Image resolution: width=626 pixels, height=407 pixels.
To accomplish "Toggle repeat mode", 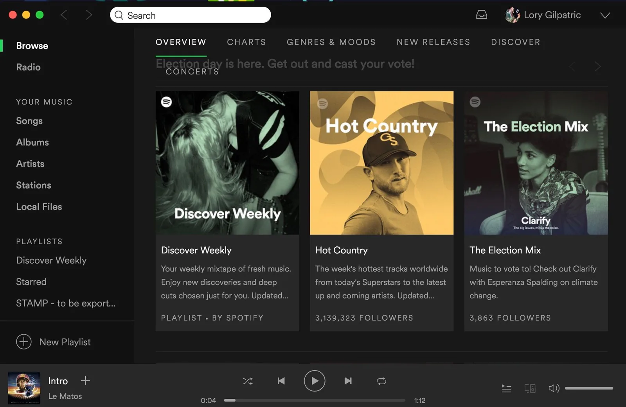I will click(x=381, y=381).
